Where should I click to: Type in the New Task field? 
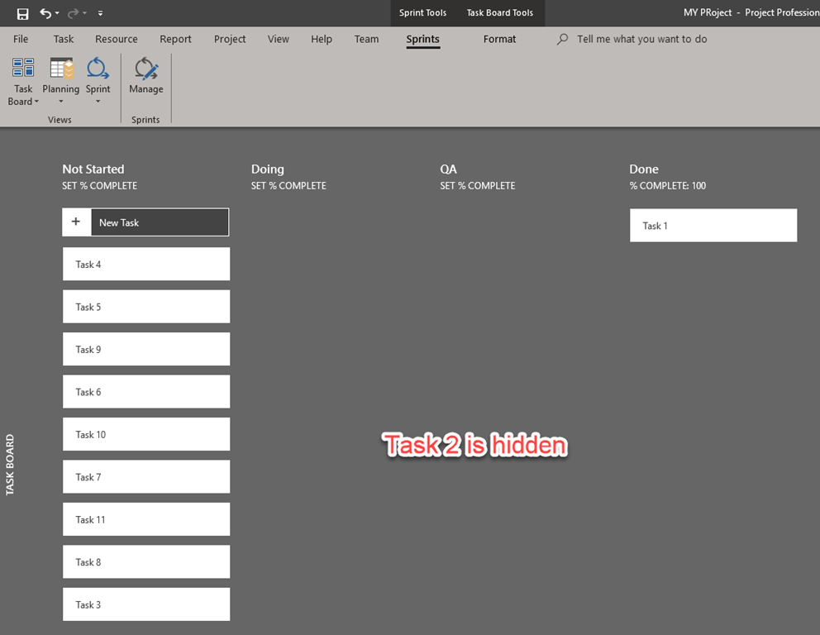point(160,222)
